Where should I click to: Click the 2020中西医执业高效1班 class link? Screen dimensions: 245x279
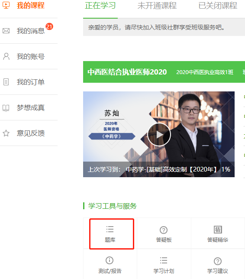pyautogui.click(x=205, y=72)
